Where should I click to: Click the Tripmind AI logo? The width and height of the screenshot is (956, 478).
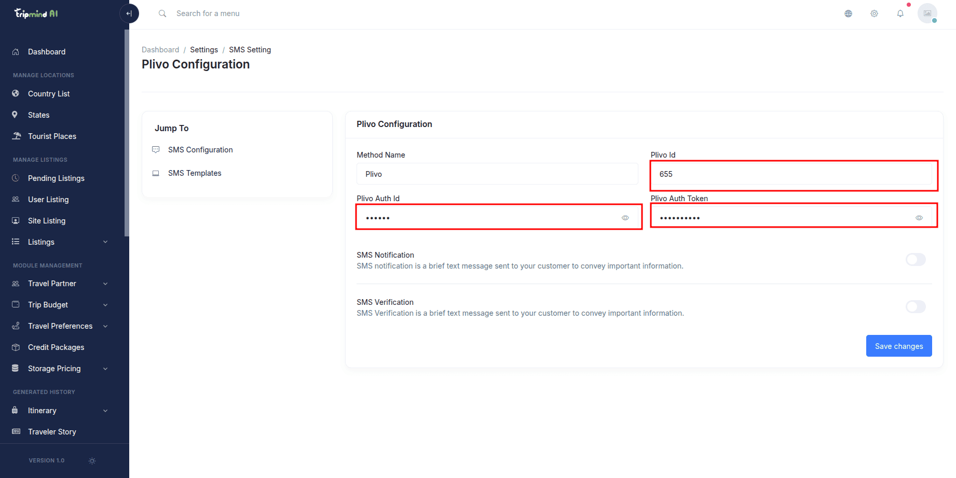tap(36, 13)
